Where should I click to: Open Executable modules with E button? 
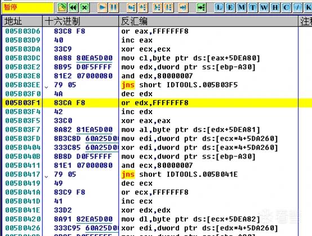click(x=230, y=8)
